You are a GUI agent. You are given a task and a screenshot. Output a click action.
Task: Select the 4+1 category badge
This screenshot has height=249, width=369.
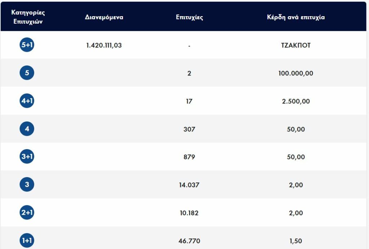coord(27,101)
